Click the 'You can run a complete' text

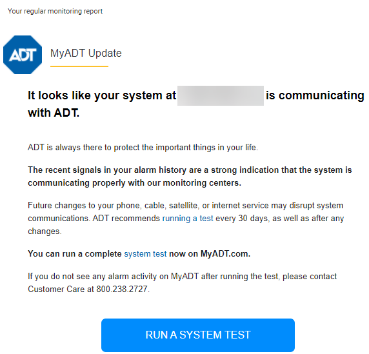pos(75,254)
